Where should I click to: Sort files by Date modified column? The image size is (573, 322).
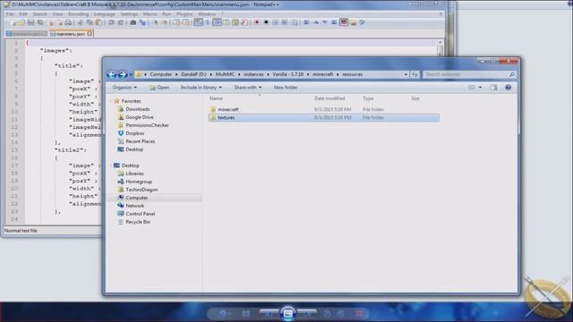tap(329, 98)
